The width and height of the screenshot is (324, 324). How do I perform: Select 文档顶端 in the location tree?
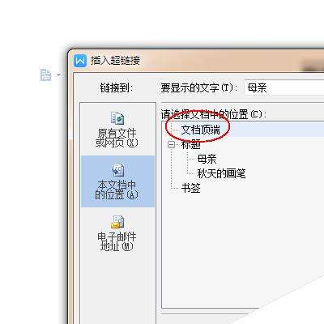point(200,130)
